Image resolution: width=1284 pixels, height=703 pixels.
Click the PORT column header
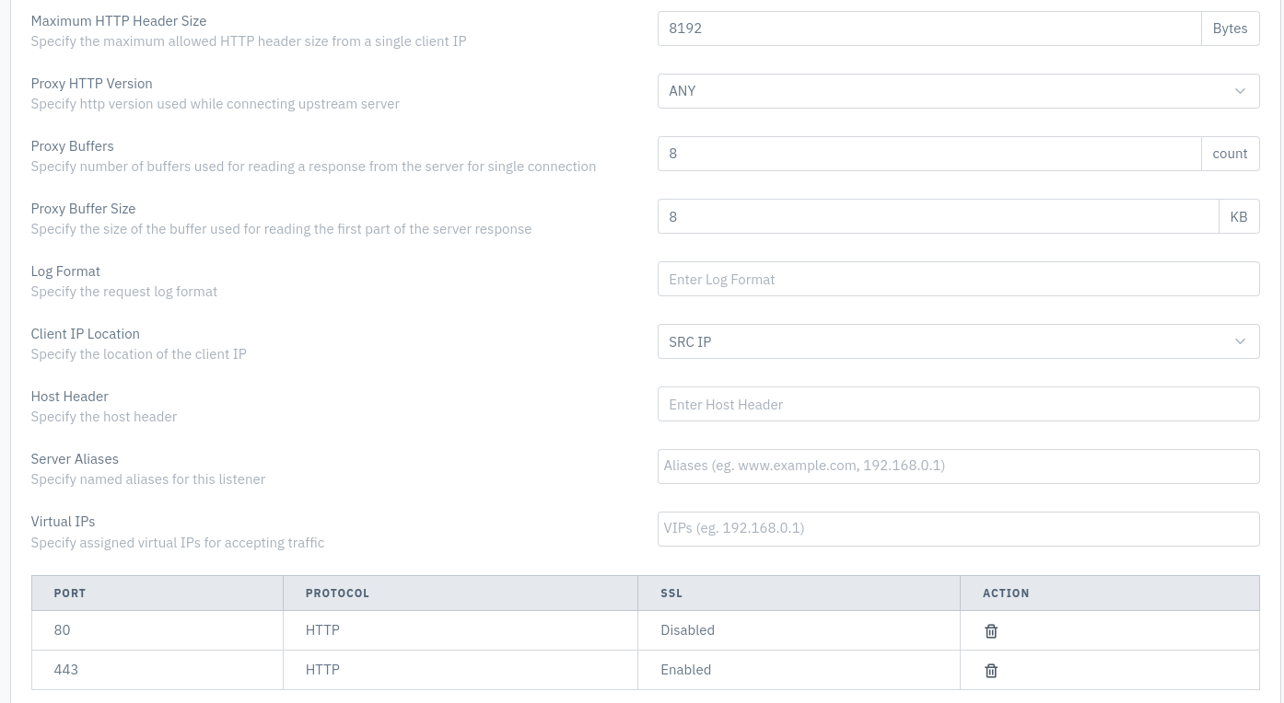pyautogui.click(x=158, y=594)
